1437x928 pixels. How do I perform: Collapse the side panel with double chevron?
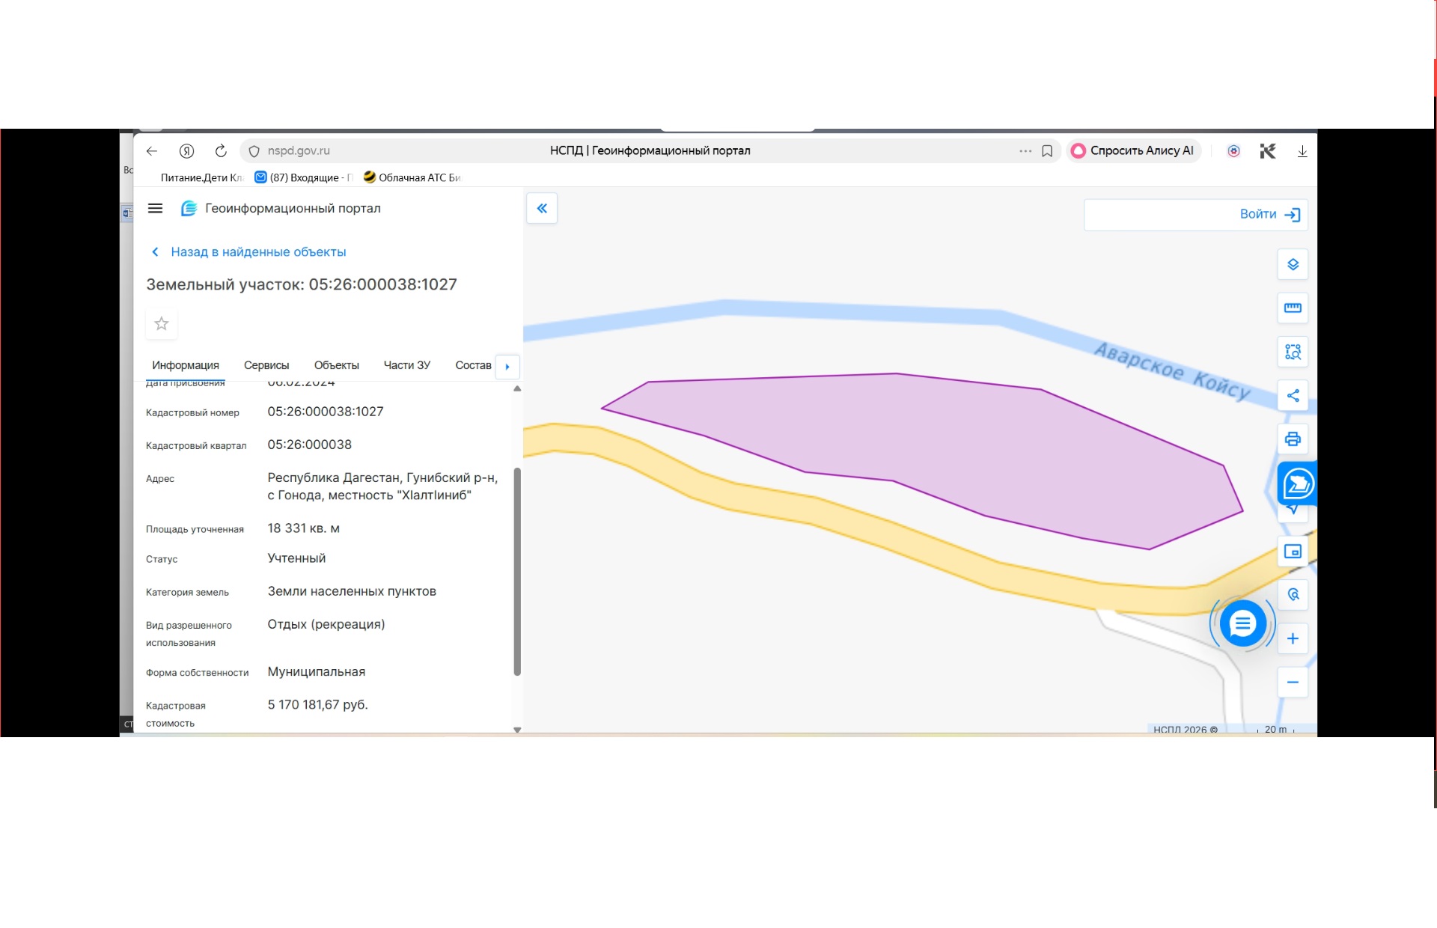point(542,208)
